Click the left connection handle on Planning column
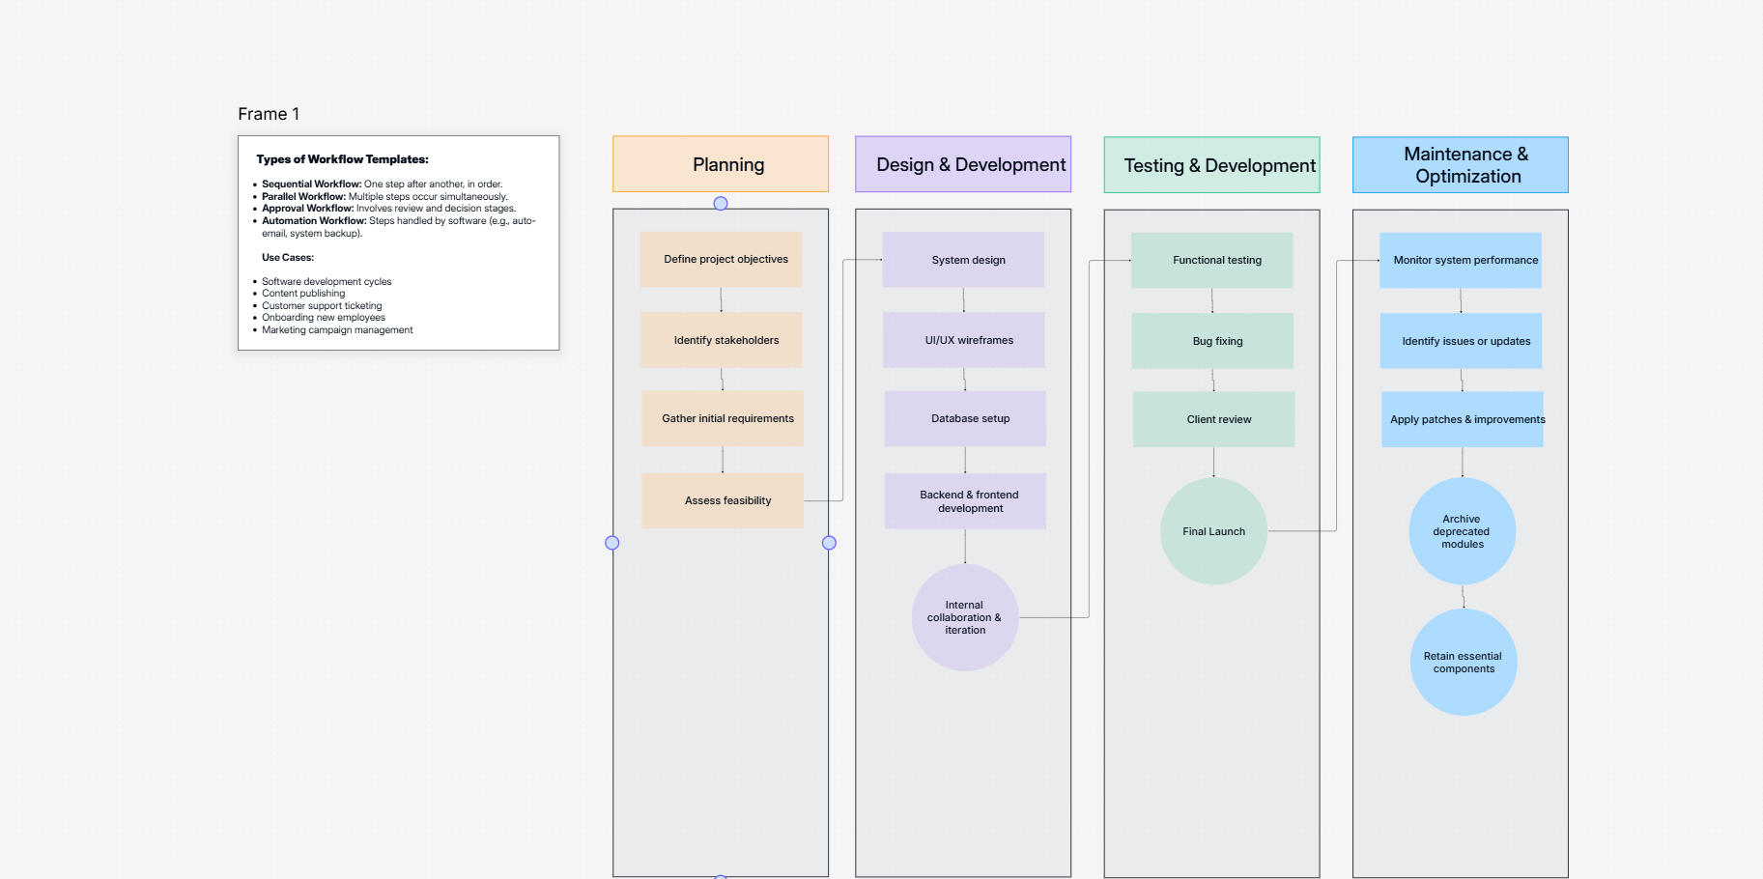The height and width of the screenshot is (879, 1763). 612,543
